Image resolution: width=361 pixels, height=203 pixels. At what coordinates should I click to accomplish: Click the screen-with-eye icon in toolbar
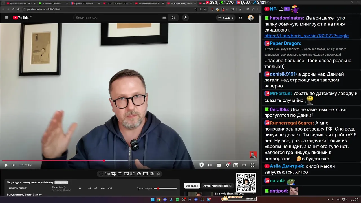[x=113, y=174]
